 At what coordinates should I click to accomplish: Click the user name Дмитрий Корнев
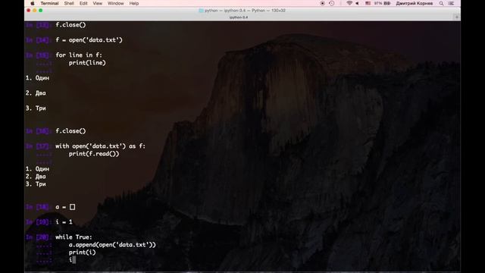pos(415,3)
